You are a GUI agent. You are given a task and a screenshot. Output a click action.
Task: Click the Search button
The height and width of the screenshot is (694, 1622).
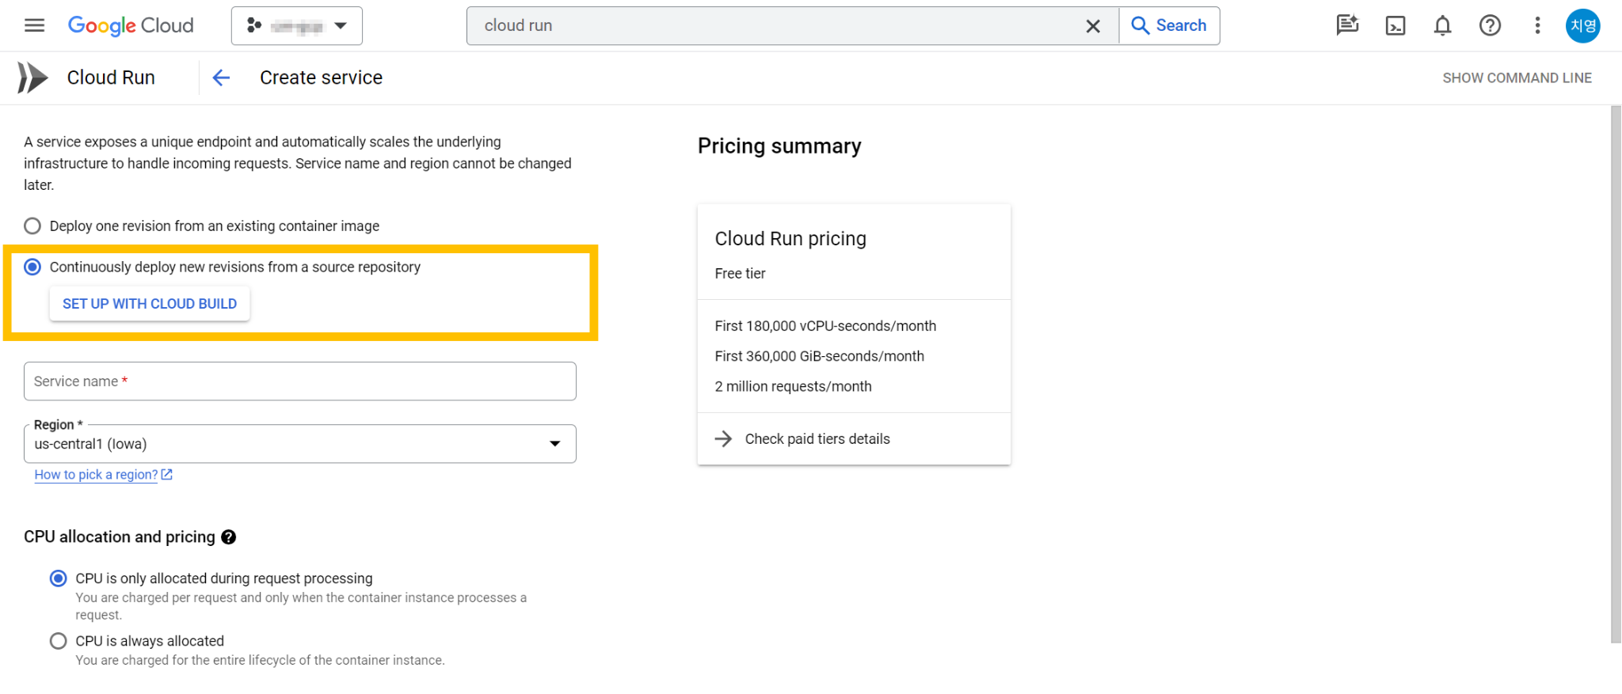click(1169, 25)
